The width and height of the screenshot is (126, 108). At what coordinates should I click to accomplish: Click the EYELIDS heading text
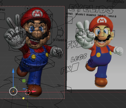tap(91, 9)
